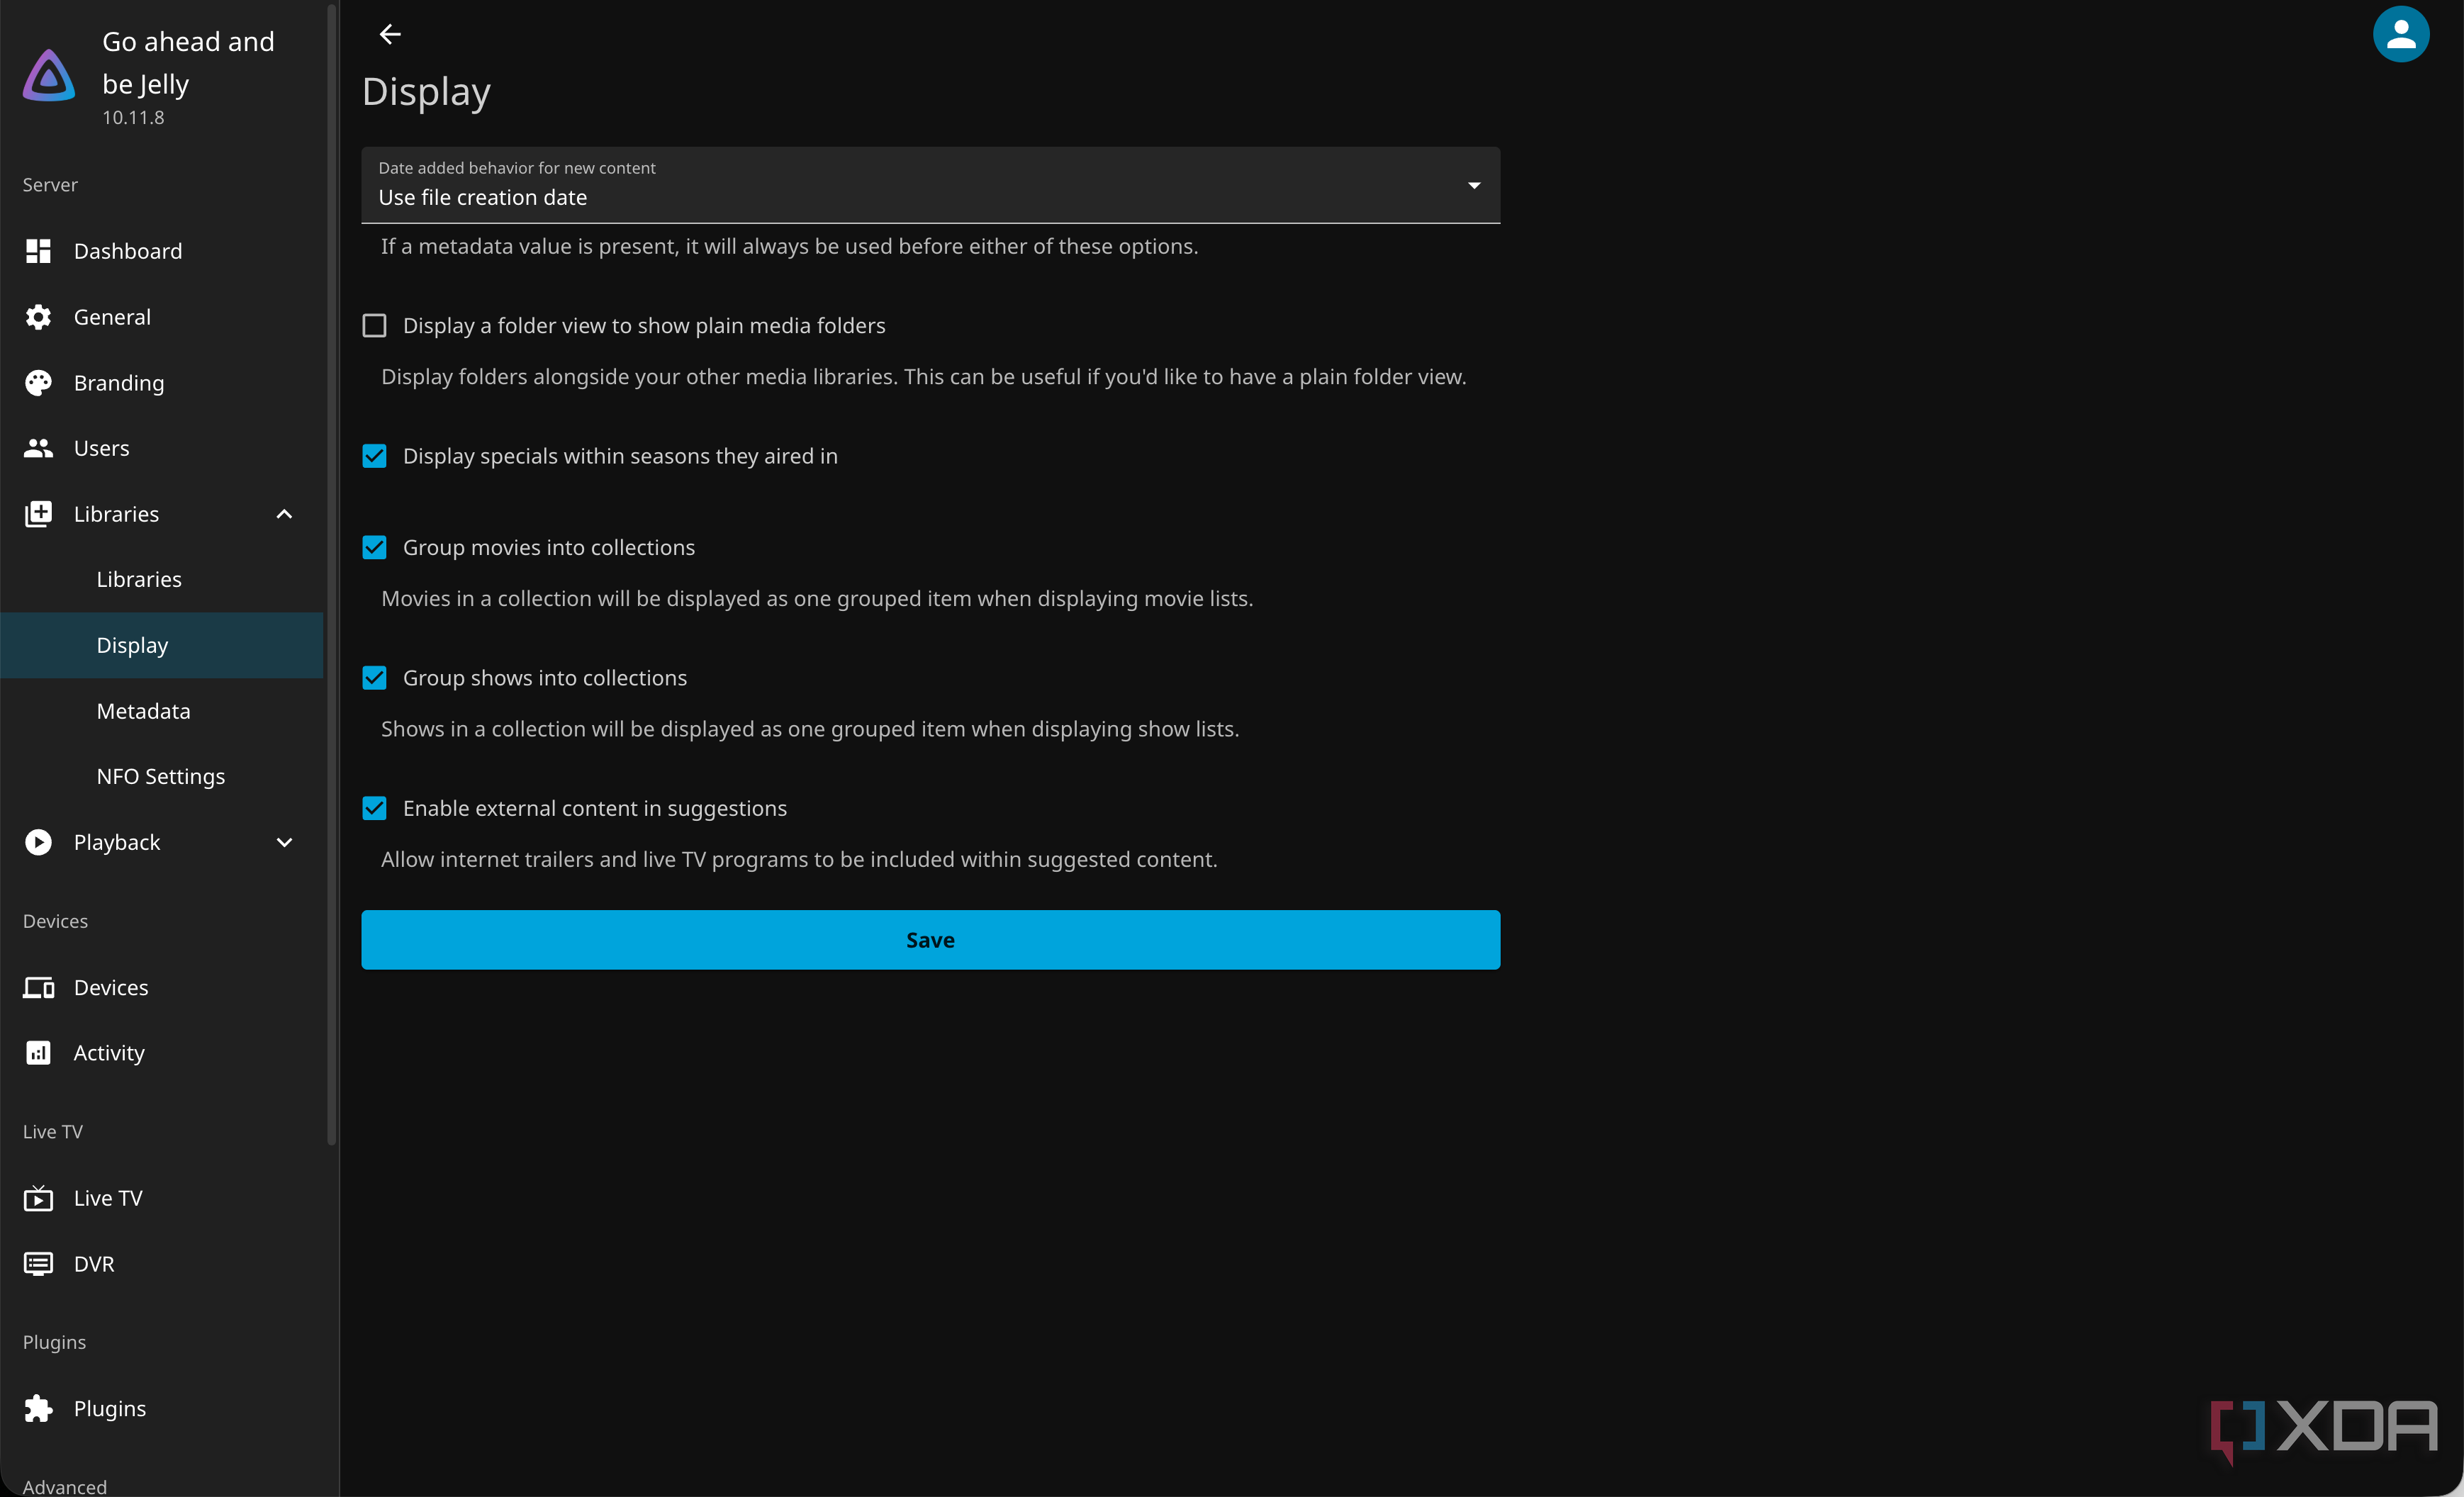Toggle Group shows into collections checkbox
The width and height of the screenshot is (2464, 1497).
click(x=374, y=678)
